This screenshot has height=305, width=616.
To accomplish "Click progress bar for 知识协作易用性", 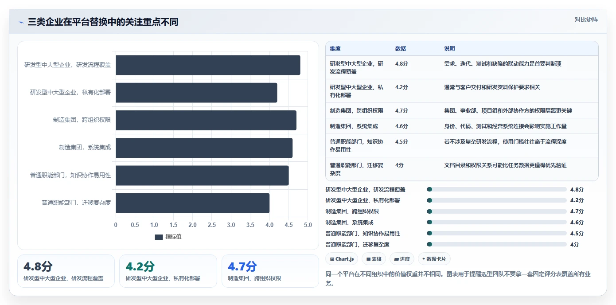I will point(497,234).
